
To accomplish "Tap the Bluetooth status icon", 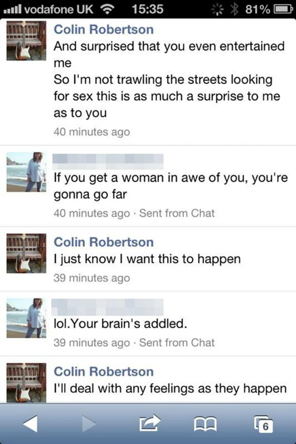I will (234, 9).
